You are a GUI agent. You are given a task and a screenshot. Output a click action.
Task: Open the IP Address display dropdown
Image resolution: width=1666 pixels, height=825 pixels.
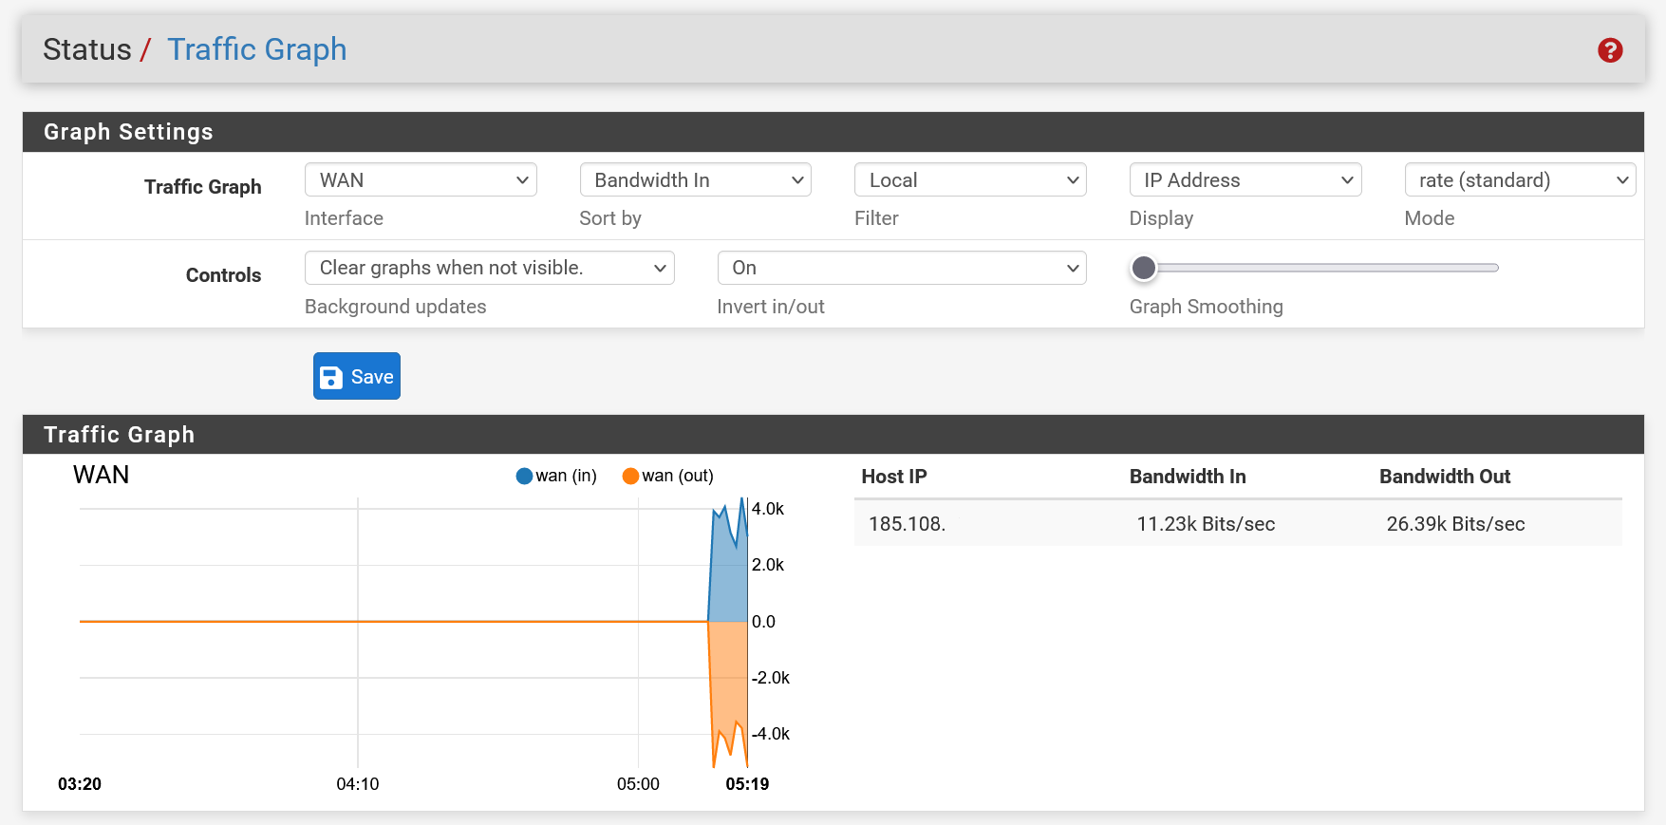[x=1245, y=180]
